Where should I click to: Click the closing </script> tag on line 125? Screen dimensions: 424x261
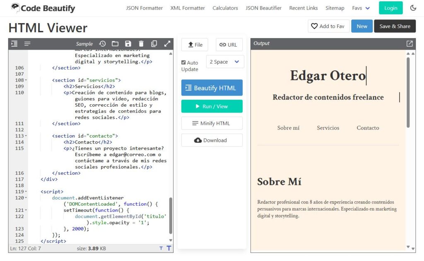(x=53, y=241)
